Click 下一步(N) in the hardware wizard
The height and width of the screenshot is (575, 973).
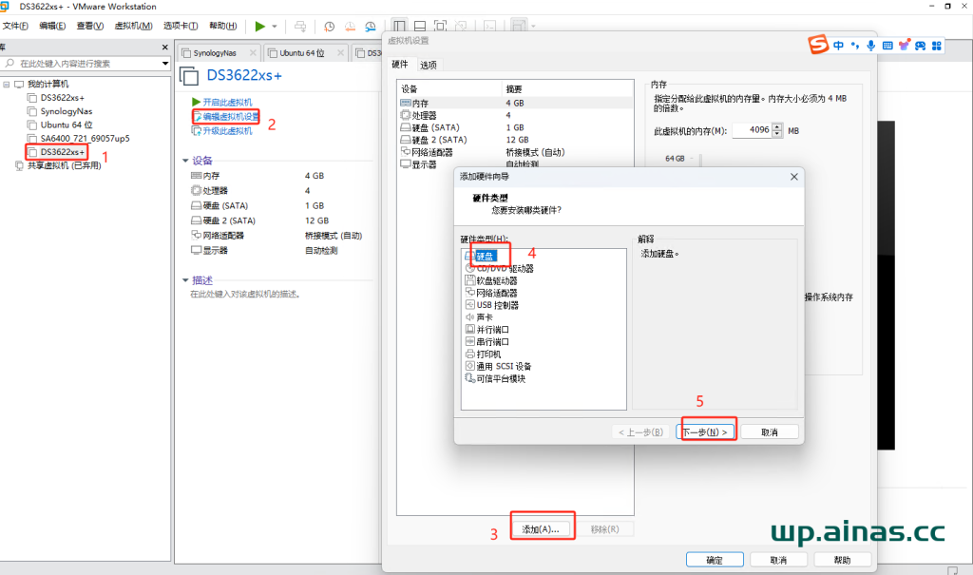(706, 432)
